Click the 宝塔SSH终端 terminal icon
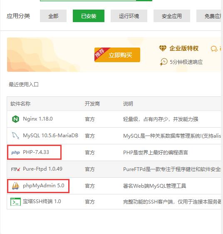Screen dimensions: 223x234 pos(15,201)
